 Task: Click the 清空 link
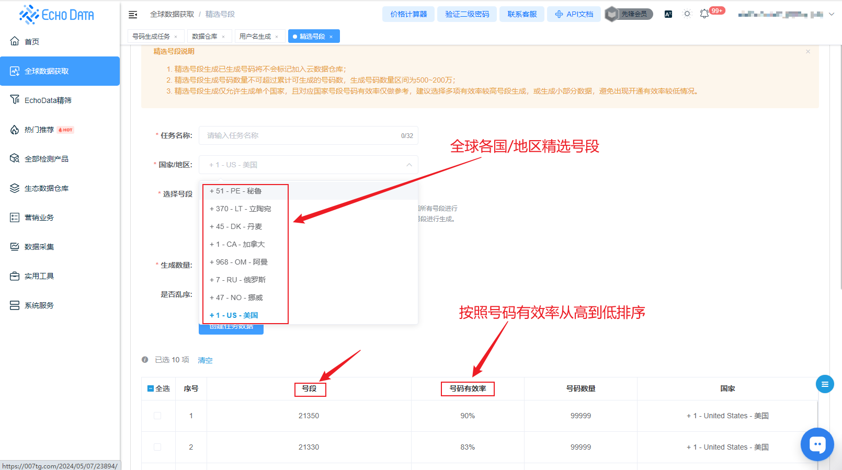pos(205,360)
